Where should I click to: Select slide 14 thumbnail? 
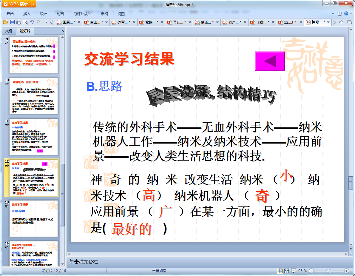click(33, 254)
